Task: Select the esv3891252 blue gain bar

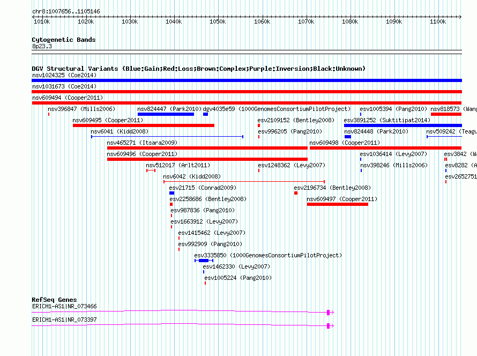Action: coord(403,125)
